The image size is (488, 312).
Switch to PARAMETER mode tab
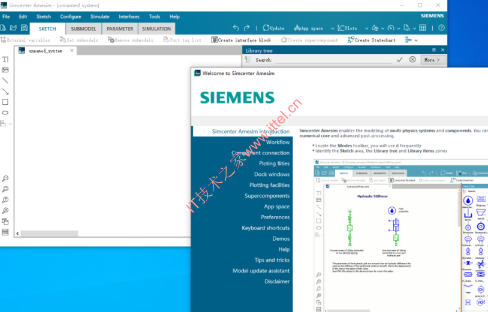(x=120, y=29)
